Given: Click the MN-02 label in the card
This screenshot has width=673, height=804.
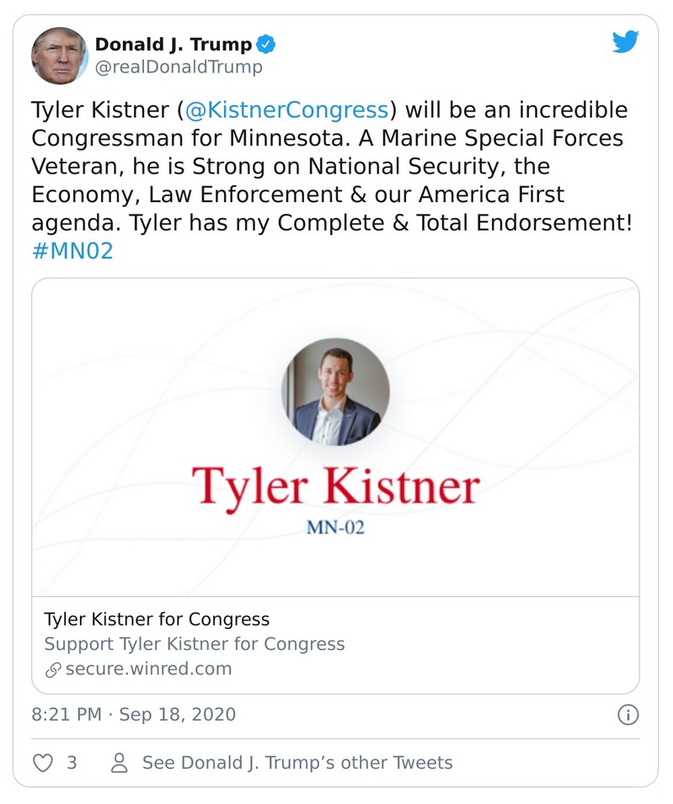Looking at the screenshot, I should [x=335, y=530].
